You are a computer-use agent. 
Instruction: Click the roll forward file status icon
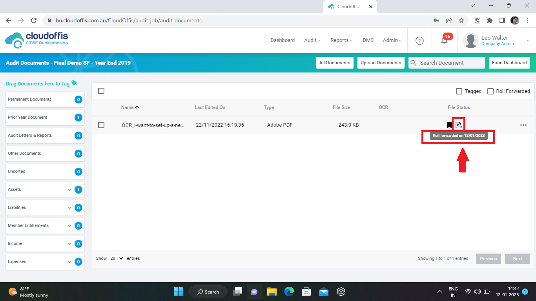458,125
